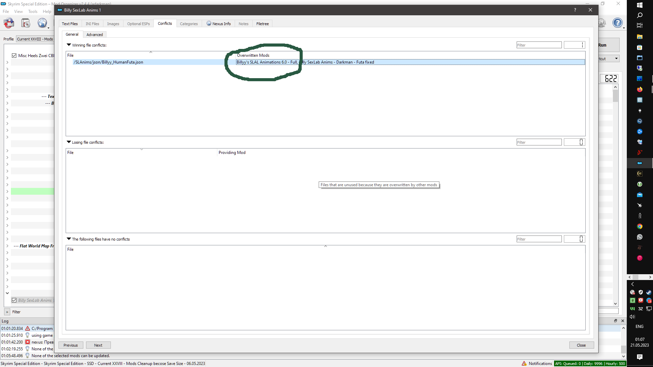The height and width of the screenshot is (367, 653).
Task: Open File Explorer from the taskbar
Action: [640, 37]
